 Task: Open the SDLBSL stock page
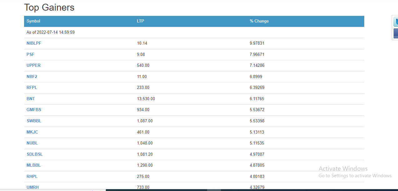click(x=34, y=154)
